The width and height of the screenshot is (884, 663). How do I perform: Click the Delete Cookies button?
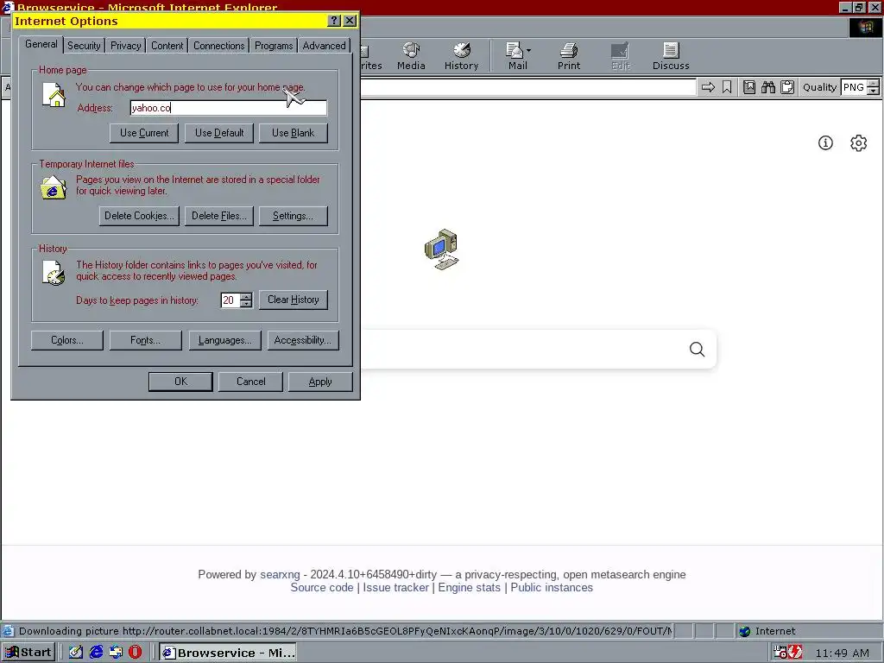(139, 216)
